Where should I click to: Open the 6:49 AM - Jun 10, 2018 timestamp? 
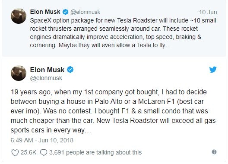click(42, 140)
